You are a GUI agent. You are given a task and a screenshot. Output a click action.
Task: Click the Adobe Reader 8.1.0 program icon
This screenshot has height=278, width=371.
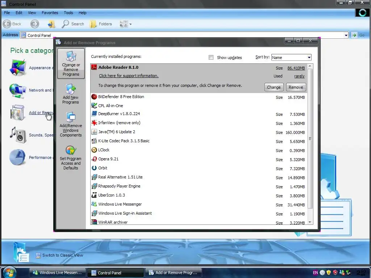coord(94,67)
